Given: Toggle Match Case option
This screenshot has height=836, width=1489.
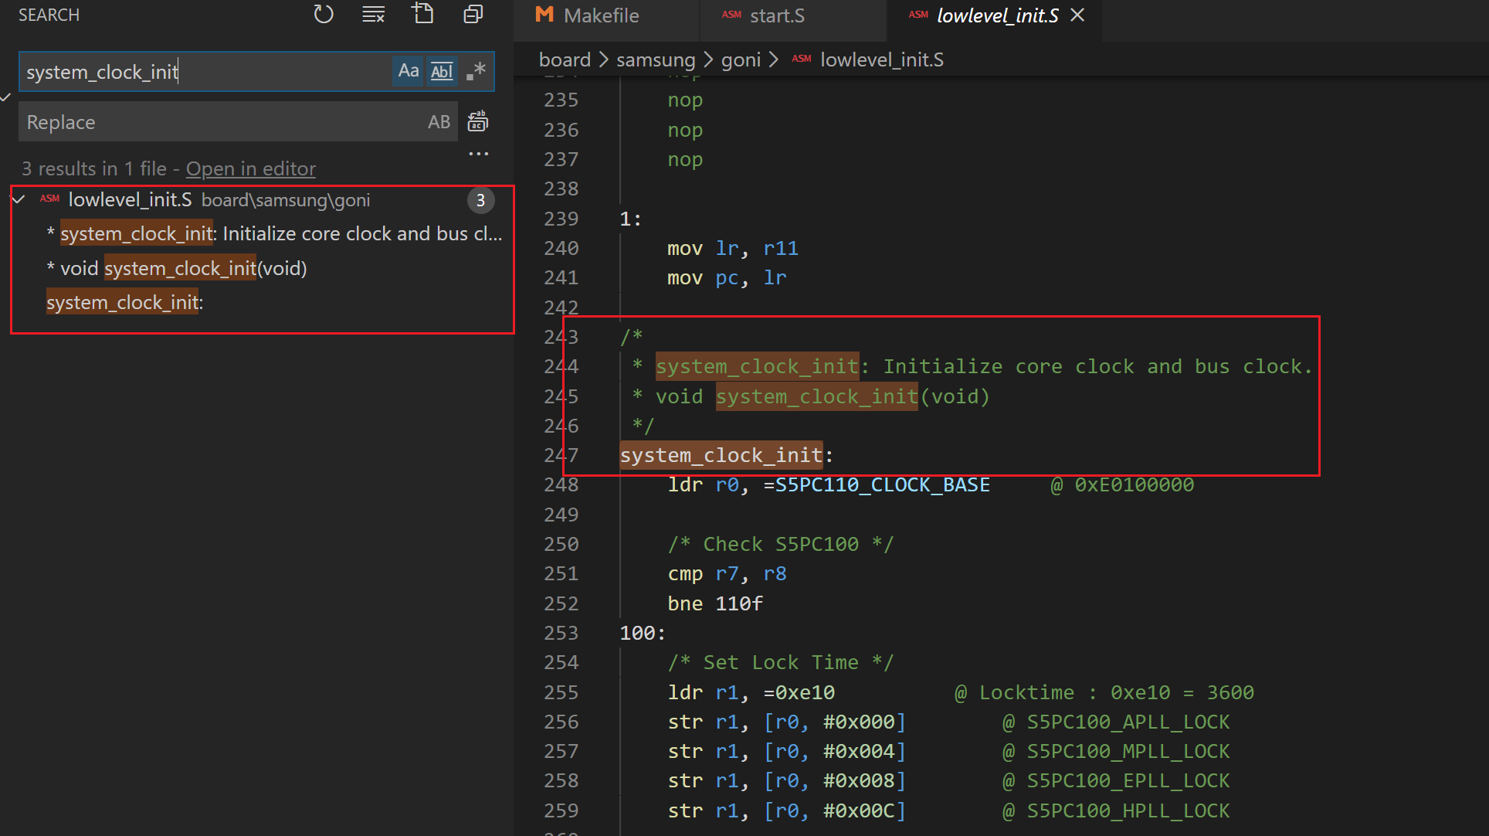Looking at the screenshot, I should click(409, 71).
